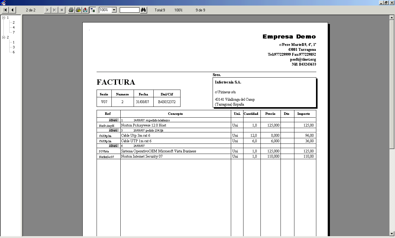Select child item 7 in group tree
Image resolution: width=395 pixels, height=238 pixels.
point(14,32)
